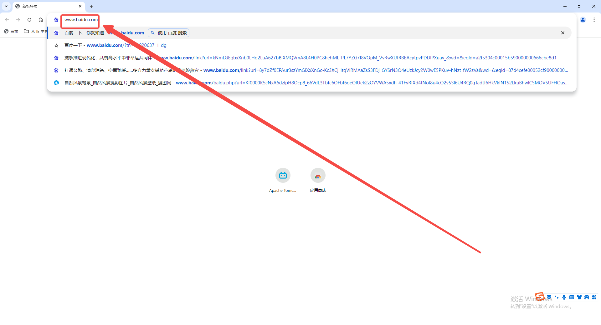Open 自然风景背景 suggestion
Screen dimensions: 601x325
pyautogui.click(x=309, y=83)
